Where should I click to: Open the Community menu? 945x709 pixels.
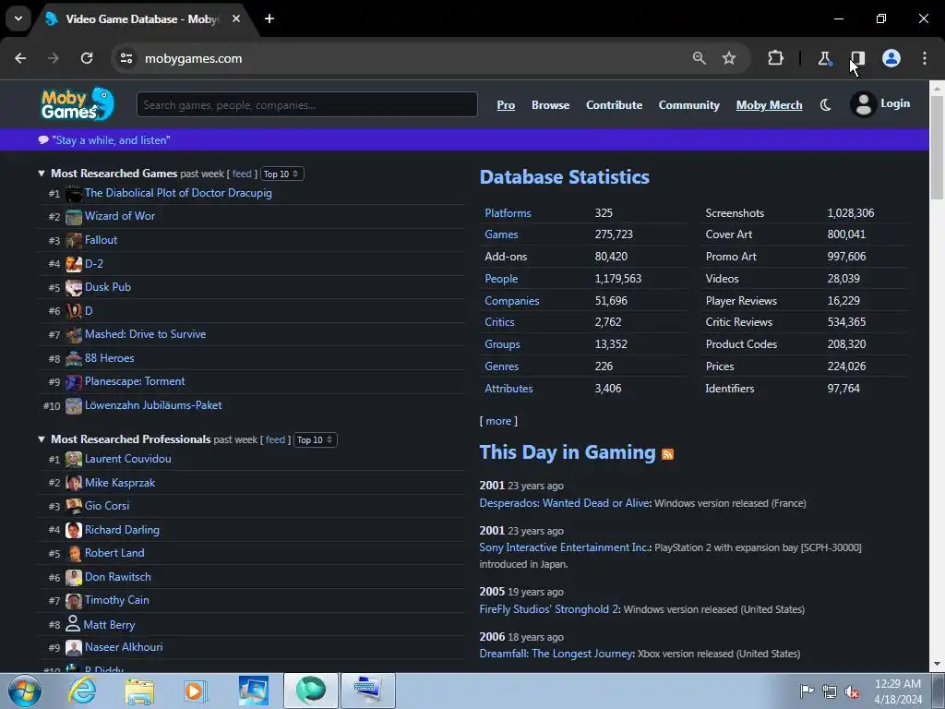(688, 105)
